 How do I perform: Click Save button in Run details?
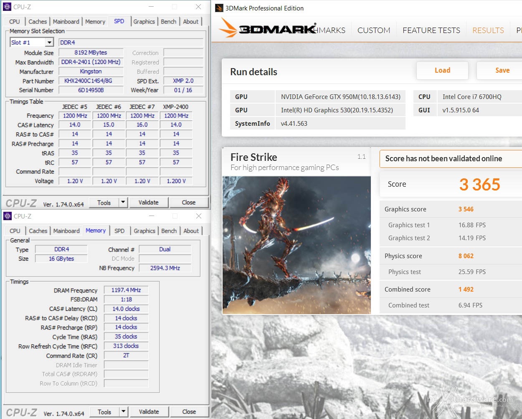(x=500, y=70)
